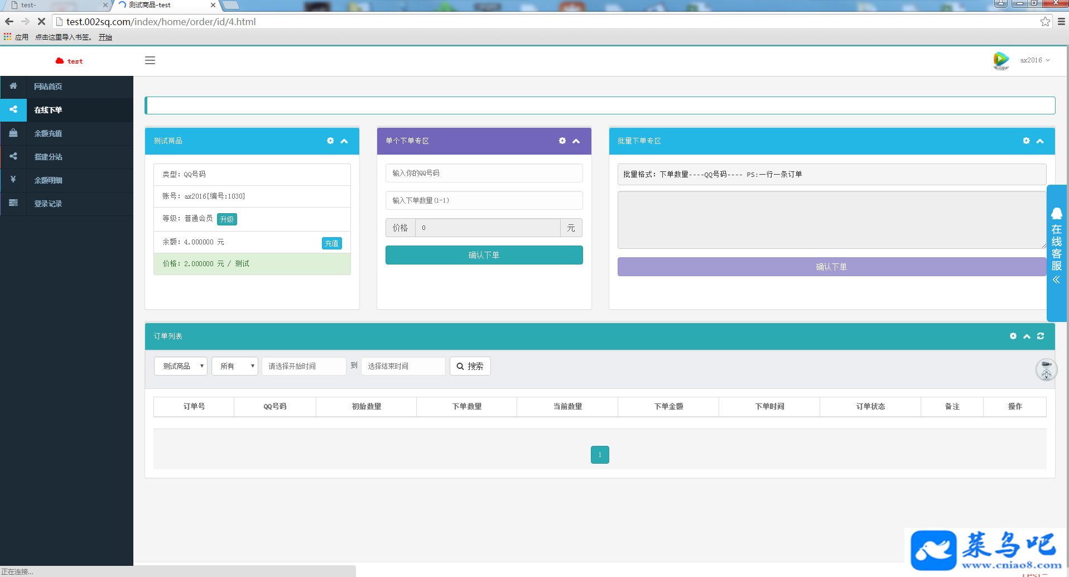Open the 所有 status dropdown
Image resolution: width=1069 pixels, height=577 pixels.
[235, 366]
